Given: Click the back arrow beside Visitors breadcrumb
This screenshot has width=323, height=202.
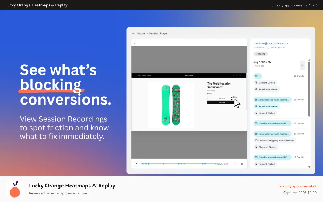Looking at the screenshot, I should [133, 34].
